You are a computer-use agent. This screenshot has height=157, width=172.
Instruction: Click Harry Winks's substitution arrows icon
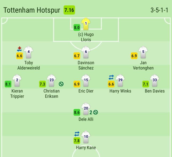coord(111,77)
